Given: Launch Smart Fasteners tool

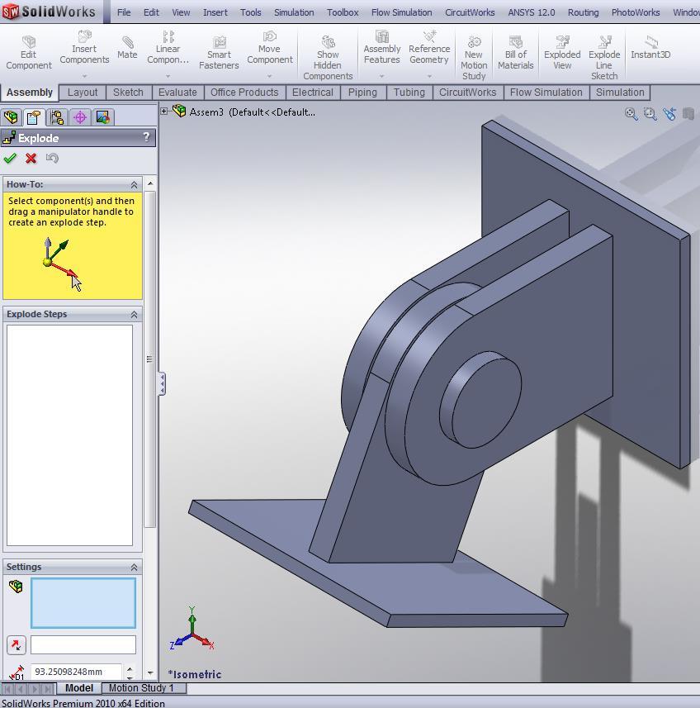Looking at the screenshot, I should [x=219, y=53].
